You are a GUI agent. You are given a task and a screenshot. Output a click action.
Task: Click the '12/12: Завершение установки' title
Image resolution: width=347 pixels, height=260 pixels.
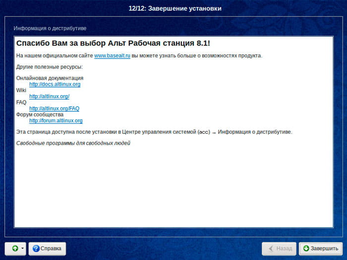175,8
